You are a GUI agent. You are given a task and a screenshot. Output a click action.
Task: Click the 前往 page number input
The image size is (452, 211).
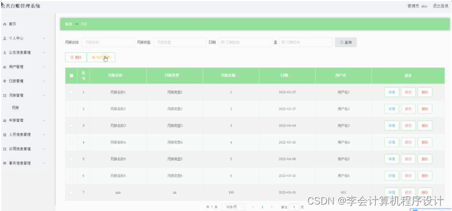pyautogui.click(x=294, y=207)
